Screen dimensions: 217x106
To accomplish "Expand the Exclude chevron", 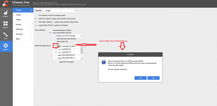I will click(31, 25).
